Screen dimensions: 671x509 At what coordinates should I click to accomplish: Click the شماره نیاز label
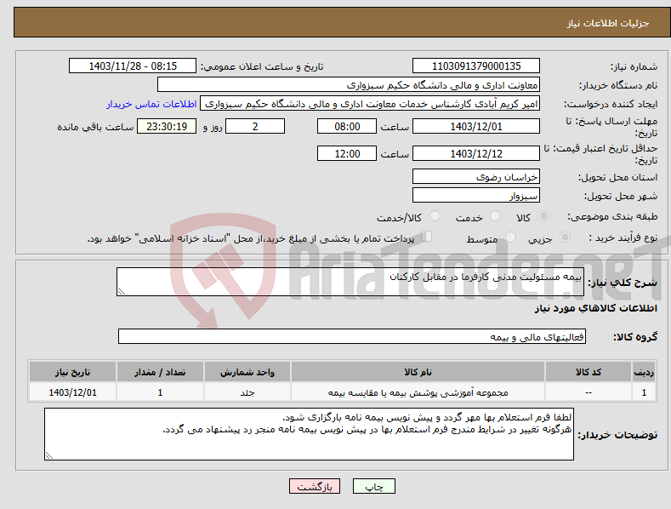click(x=634, y=66)
